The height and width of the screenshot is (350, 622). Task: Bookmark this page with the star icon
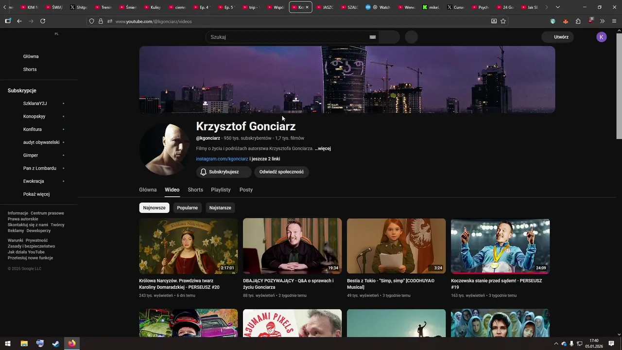503,21
